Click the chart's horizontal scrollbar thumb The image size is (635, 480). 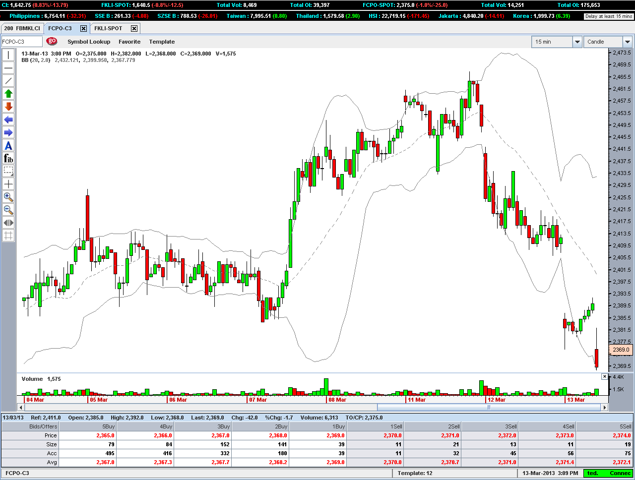(489, 407)
